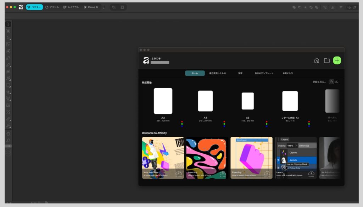Select the Pen tool
The height and width of the screenshot is (207, 363).
[8, 58]
